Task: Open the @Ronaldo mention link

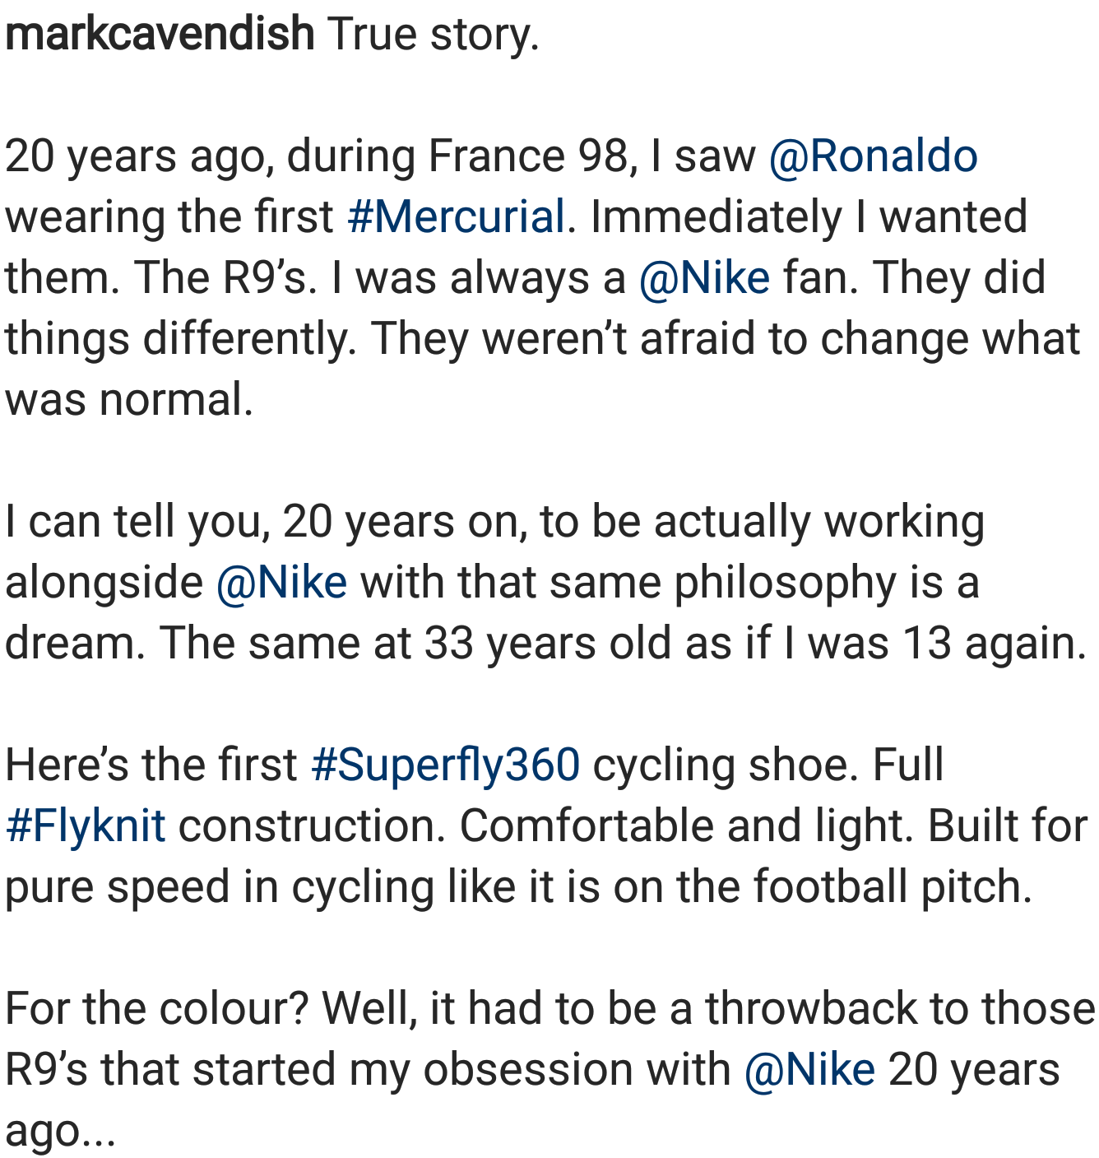Action: tap(874, 156)
